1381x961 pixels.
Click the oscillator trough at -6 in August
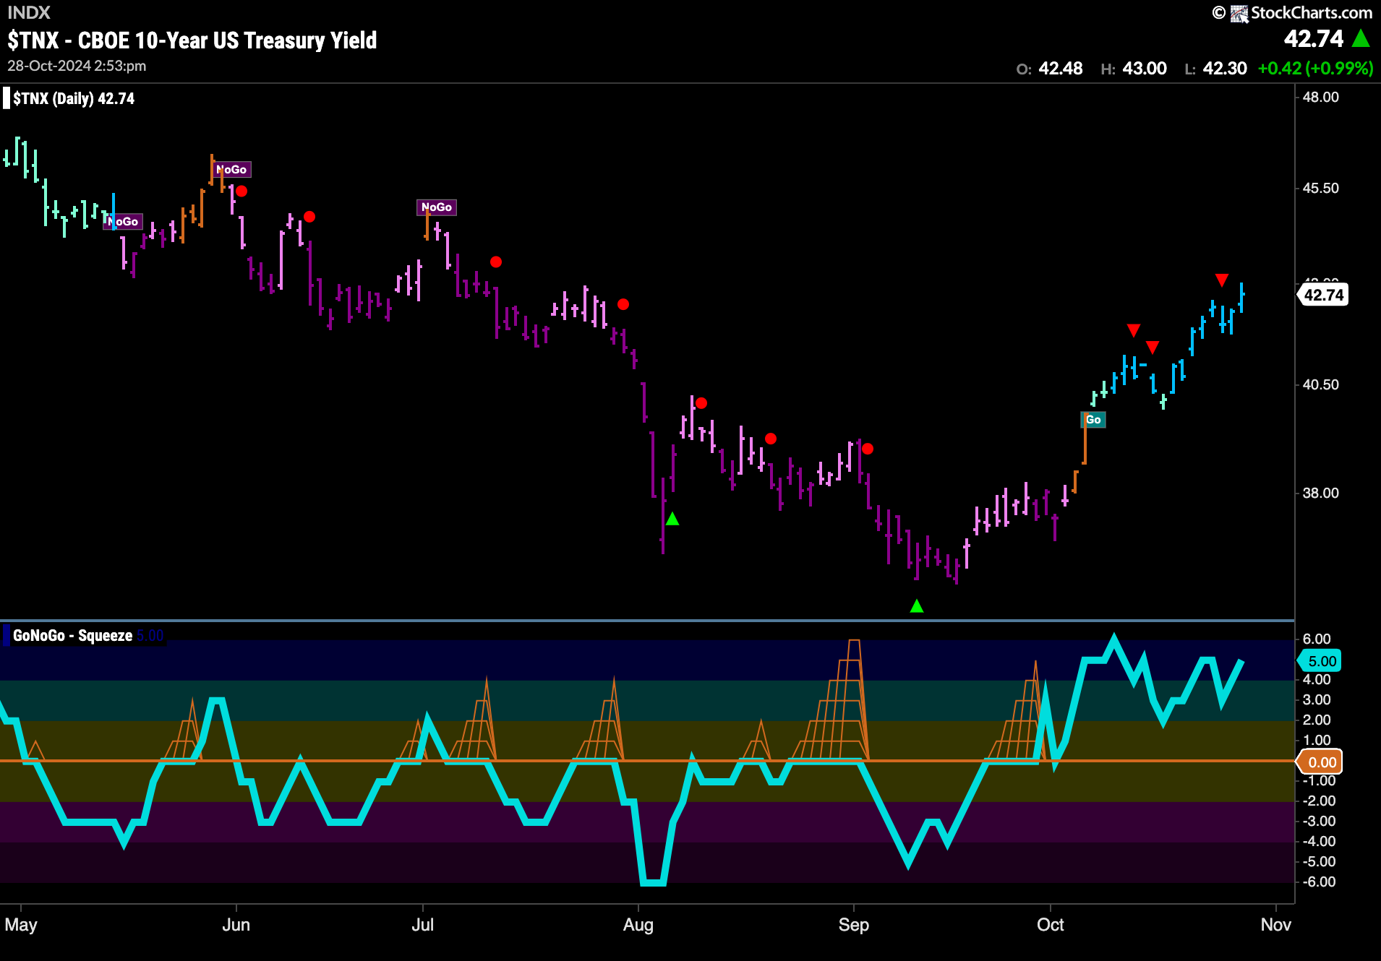654,882
